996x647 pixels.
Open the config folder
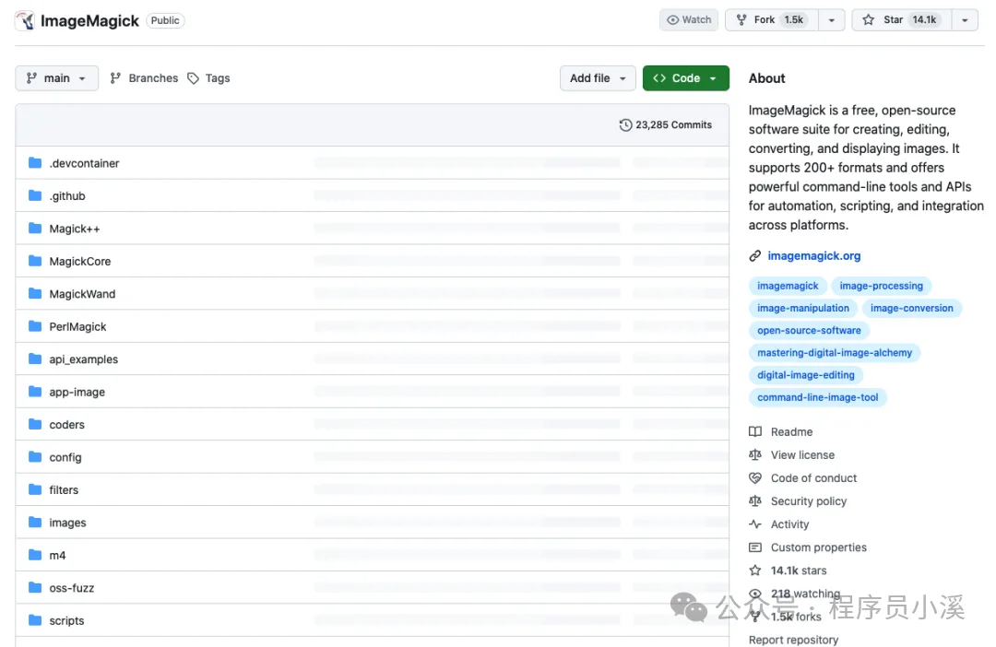tap(65, 458)
